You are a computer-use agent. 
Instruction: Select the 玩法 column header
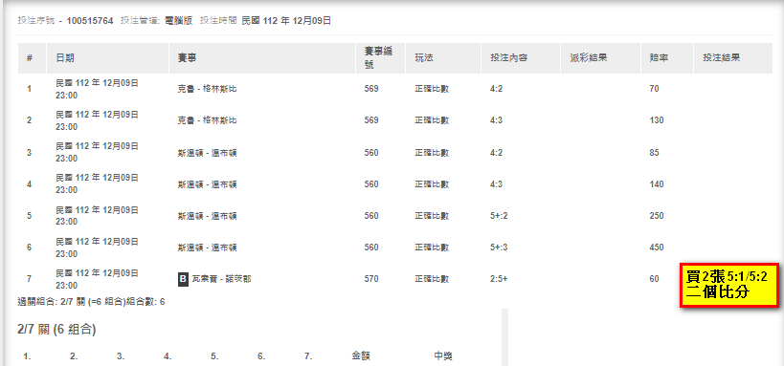pos(424,58)
